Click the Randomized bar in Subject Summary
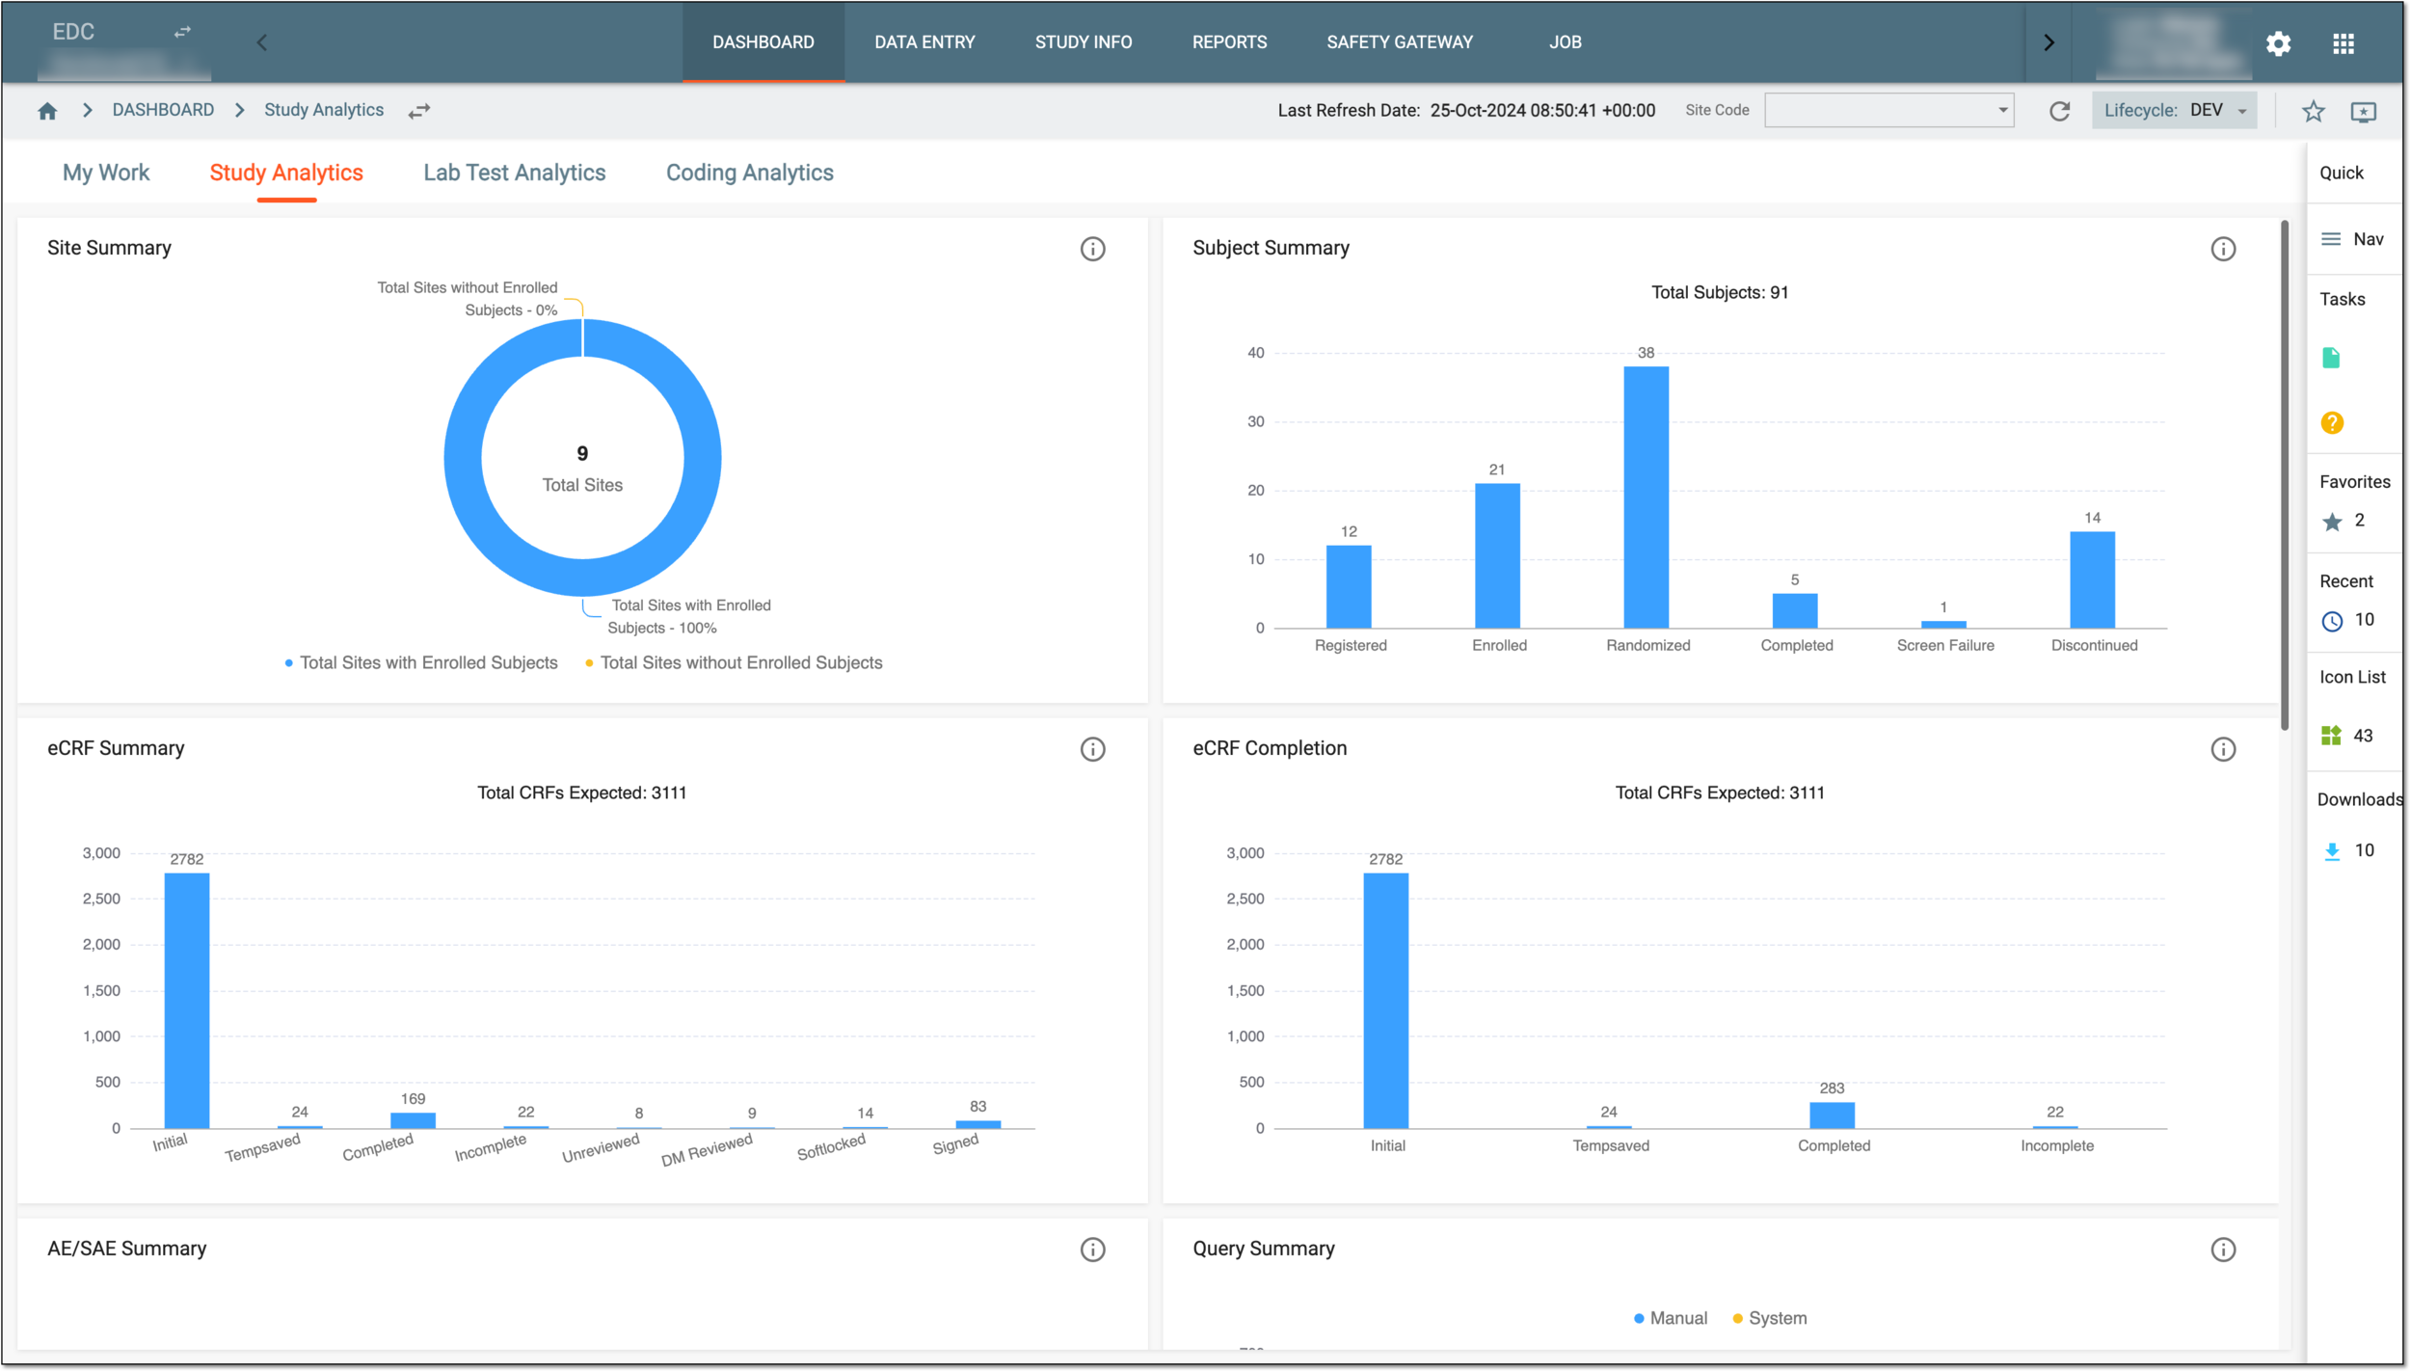This screenshot has height=1371, width=2410. tap(1646, 497)
